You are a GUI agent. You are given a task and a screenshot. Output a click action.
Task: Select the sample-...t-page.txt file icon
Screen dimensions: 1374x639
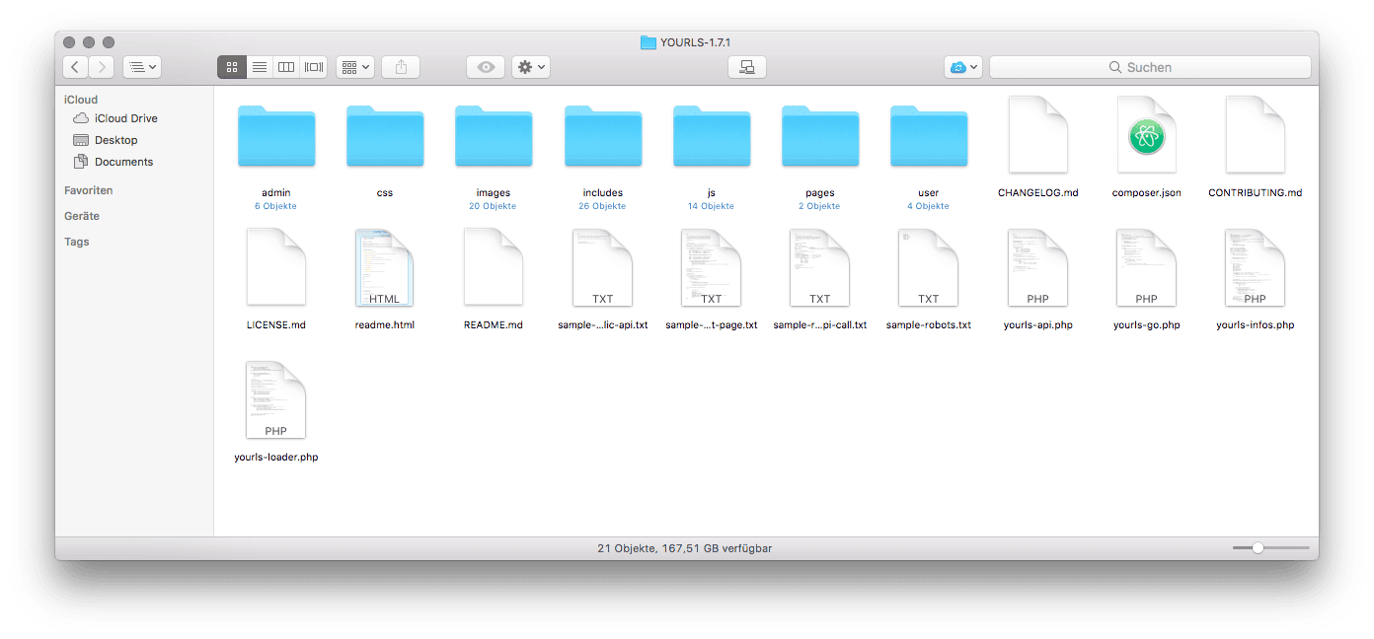tap(712, 267)
